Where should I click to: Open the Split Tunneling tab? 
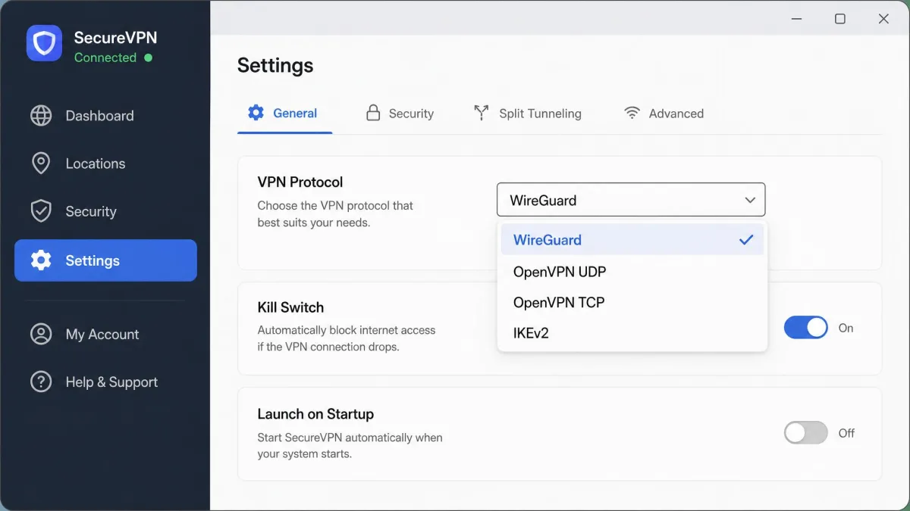pyautogui.click(x=528, y=114)
